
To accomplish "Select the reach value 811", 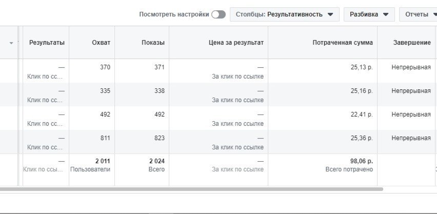I will (105, 138).
